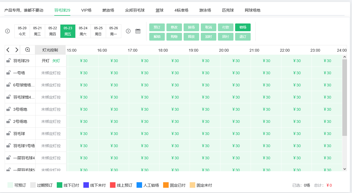Click the 线下已付 green legend swatch
352x193 pixels.
coord(60,185)
